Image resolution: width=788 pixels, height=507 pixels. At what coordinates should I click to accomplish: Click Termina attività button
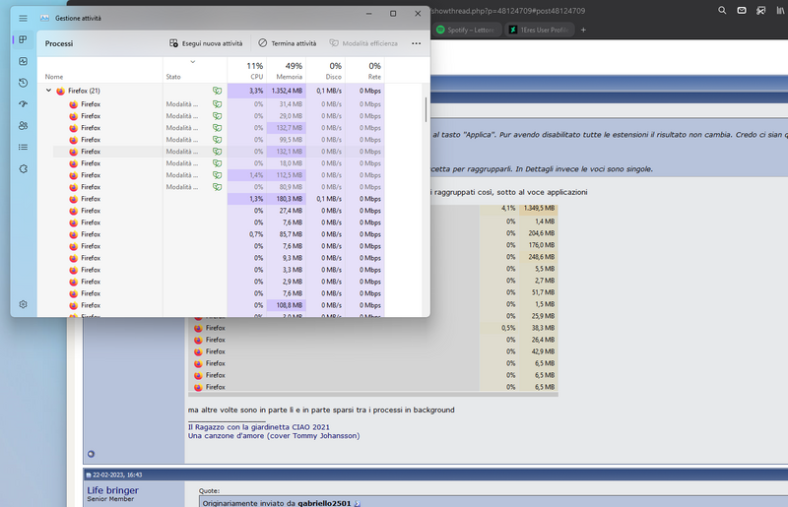[x=288, y=43]
